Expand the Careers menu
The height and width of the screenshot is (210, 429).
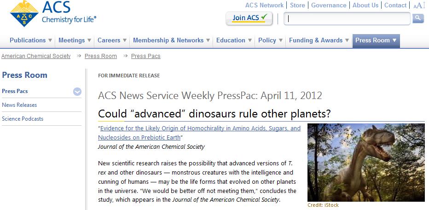click(113, 41)
